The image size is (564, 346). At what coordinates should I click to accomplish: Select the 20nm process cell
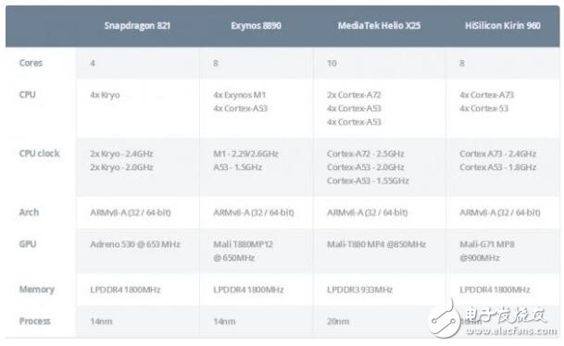338,321
